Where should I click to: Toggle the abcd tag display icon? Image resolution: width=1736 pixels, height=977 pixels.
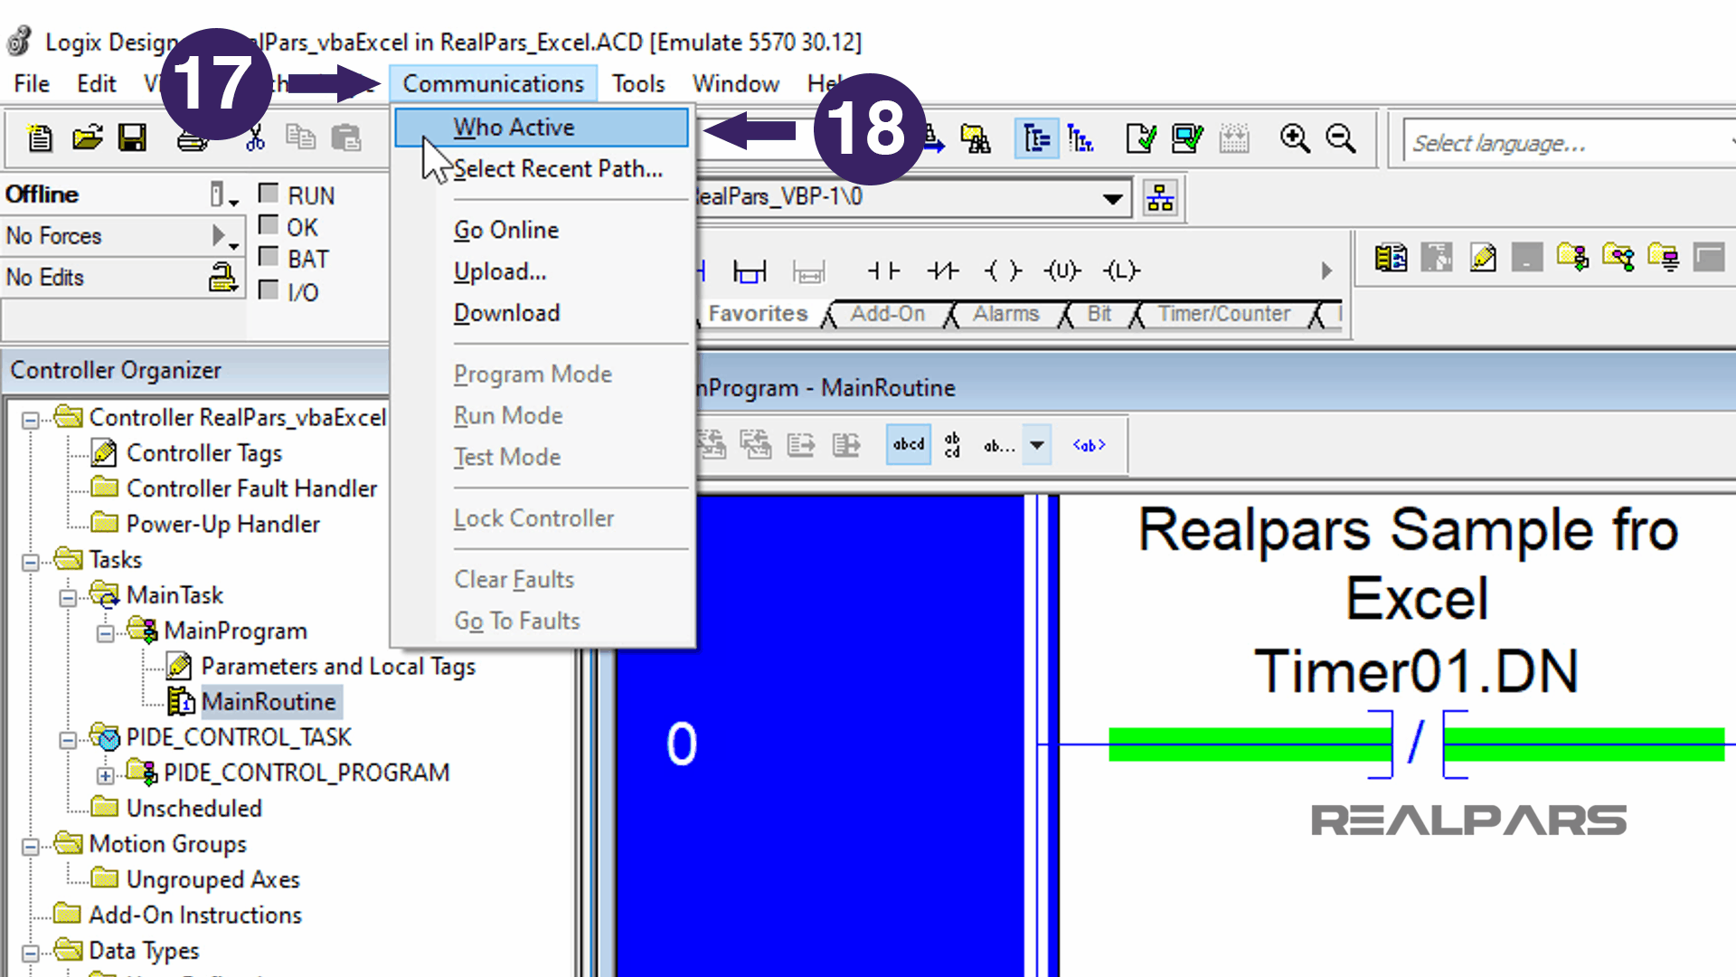click(909, 444)
